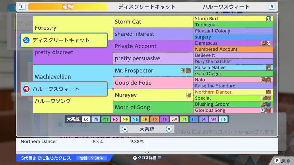Image resolution: width=294 pixels, height=165 pixels.
Task: Pick the Hi lineage swatch
Action: [194, 119]
